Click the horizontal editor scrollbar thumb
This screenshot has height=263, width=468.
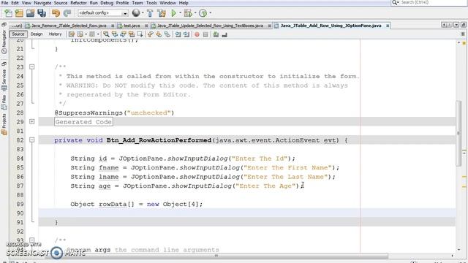(x=216, y=256)
